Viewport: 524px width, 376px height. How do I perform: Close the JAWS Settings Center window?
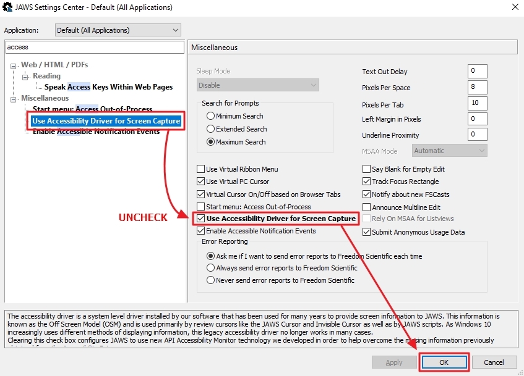point(515,7)
